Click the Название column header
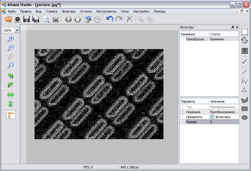 pos(194,34)
